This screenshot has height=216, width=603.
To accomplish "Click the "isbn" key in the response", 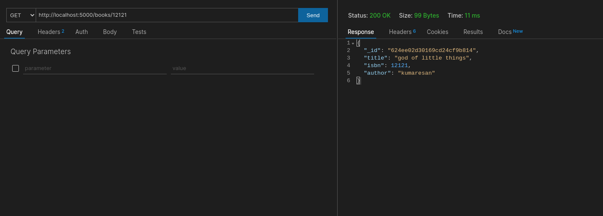I will pos(374,65).
